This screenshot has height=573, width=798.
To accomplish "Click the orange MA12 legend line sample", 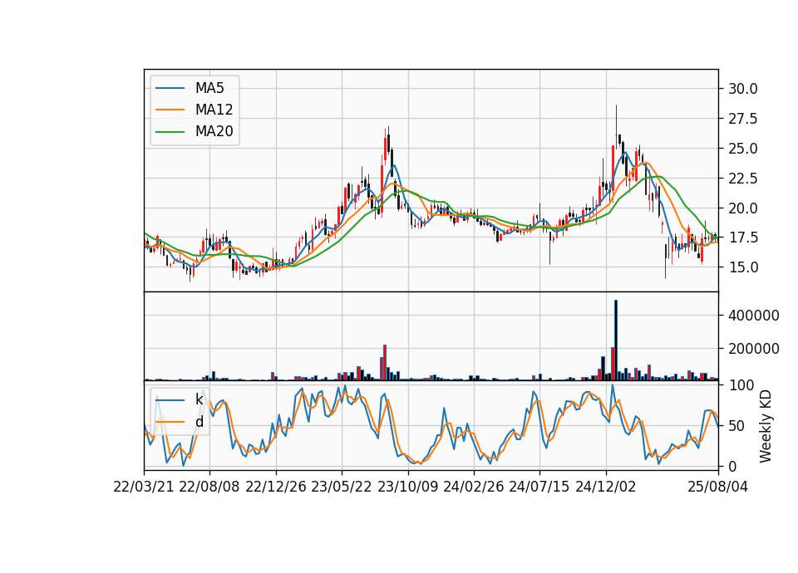I will coord(170,110).
